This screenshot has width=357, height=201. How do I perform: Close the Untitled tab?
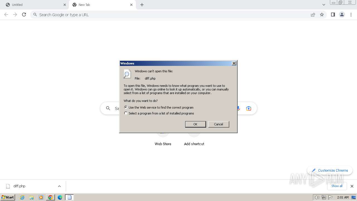(65, 5)
